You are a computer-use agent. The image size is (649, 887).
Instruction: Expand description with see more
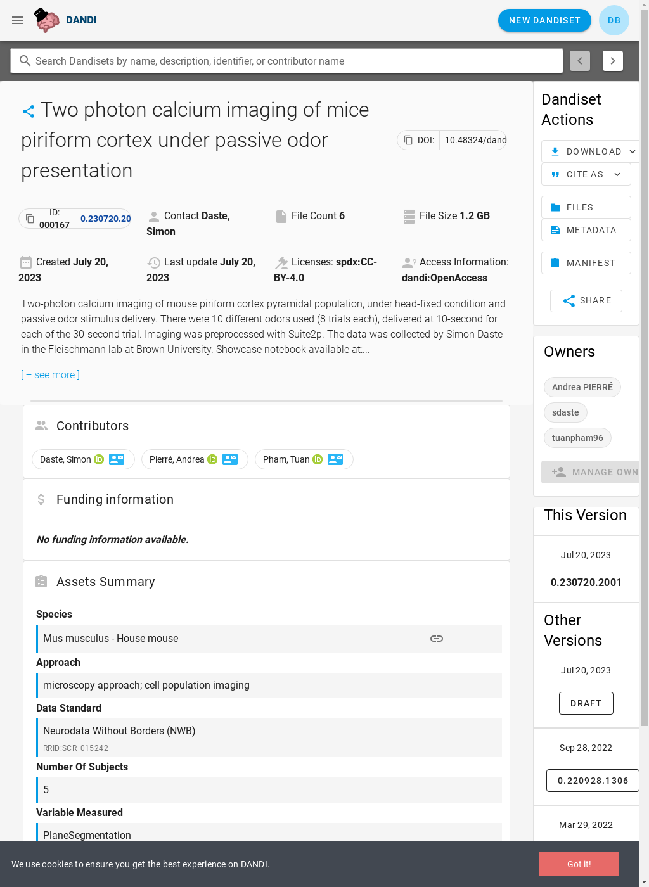click(51, 374)
